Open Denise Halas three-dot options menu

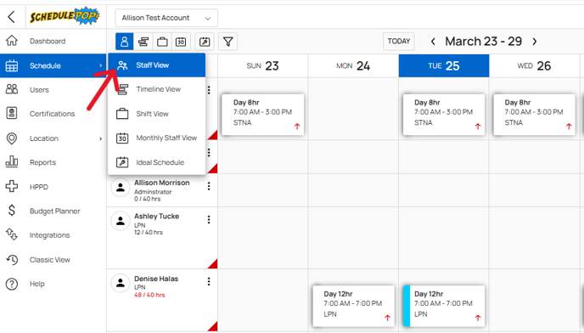(209, 281)
